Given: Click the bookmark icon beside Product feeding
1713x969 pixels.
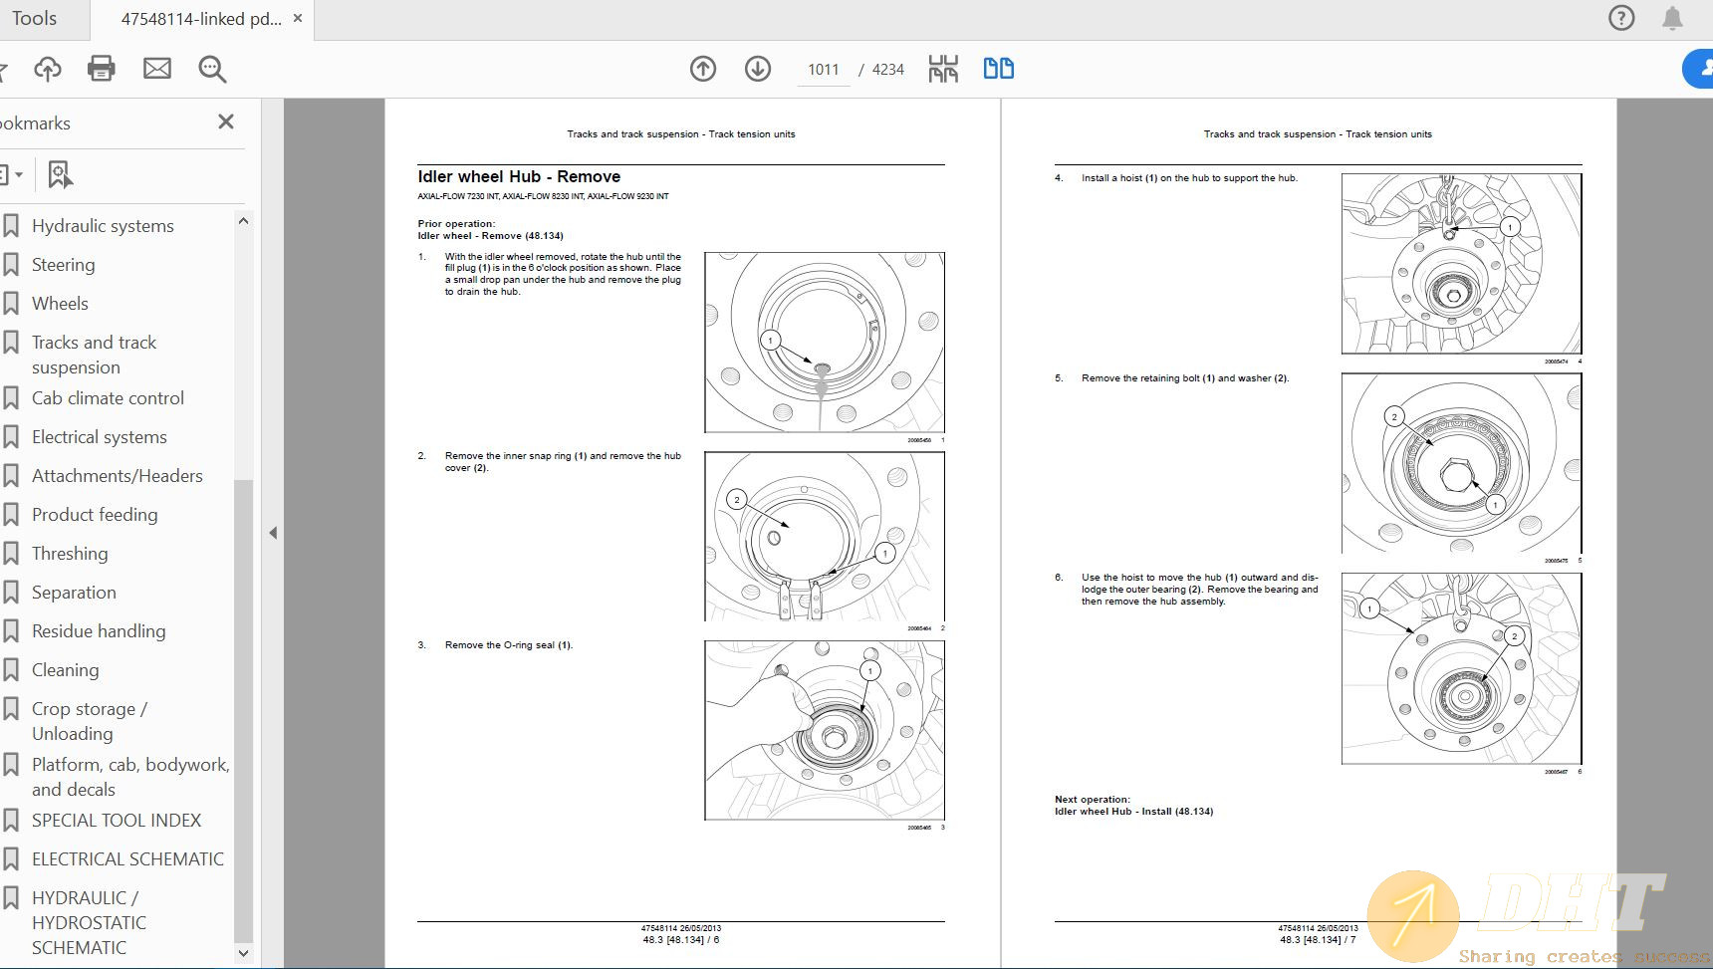Looking at the screenshot, I should tap(12, 515).
